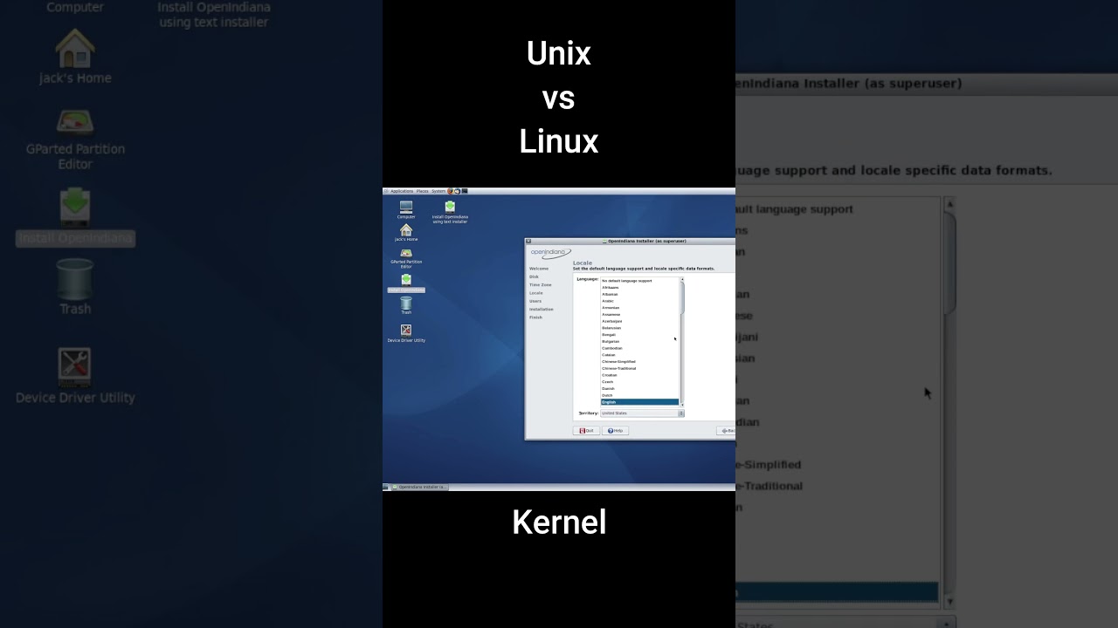Screen dimensions: 1118x628
Task: Open the System menu
Action: tap(438, 191)
